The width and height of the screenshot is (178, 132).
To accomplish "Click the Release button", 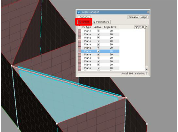I will pos(133,17).
